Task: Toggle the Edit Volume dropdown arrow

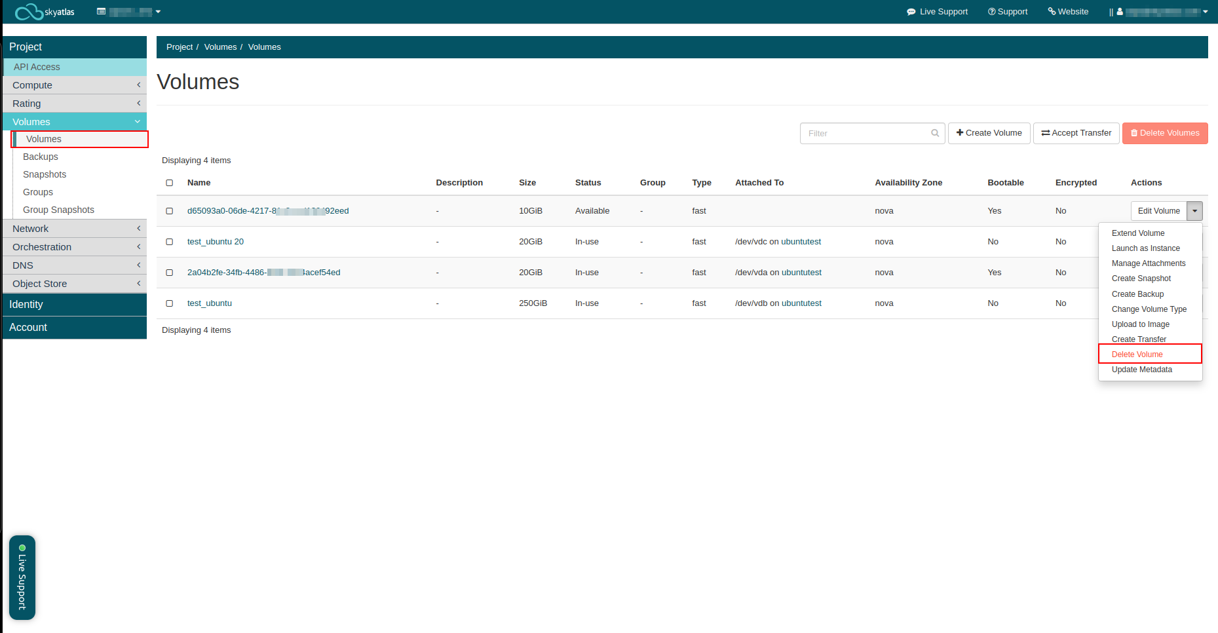Action: coord(1194,211)
